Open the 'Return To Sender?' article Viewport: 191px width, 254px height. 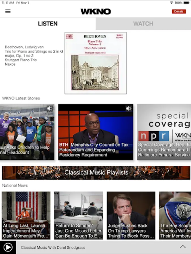[79, 215]
